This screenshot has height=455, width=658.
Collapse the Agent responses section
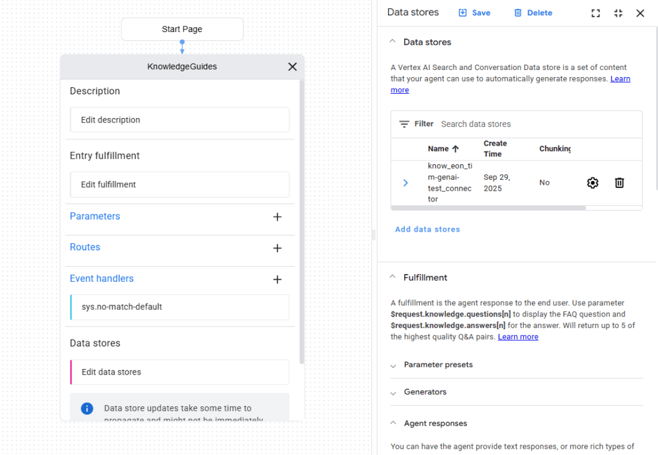pos(393,424)
